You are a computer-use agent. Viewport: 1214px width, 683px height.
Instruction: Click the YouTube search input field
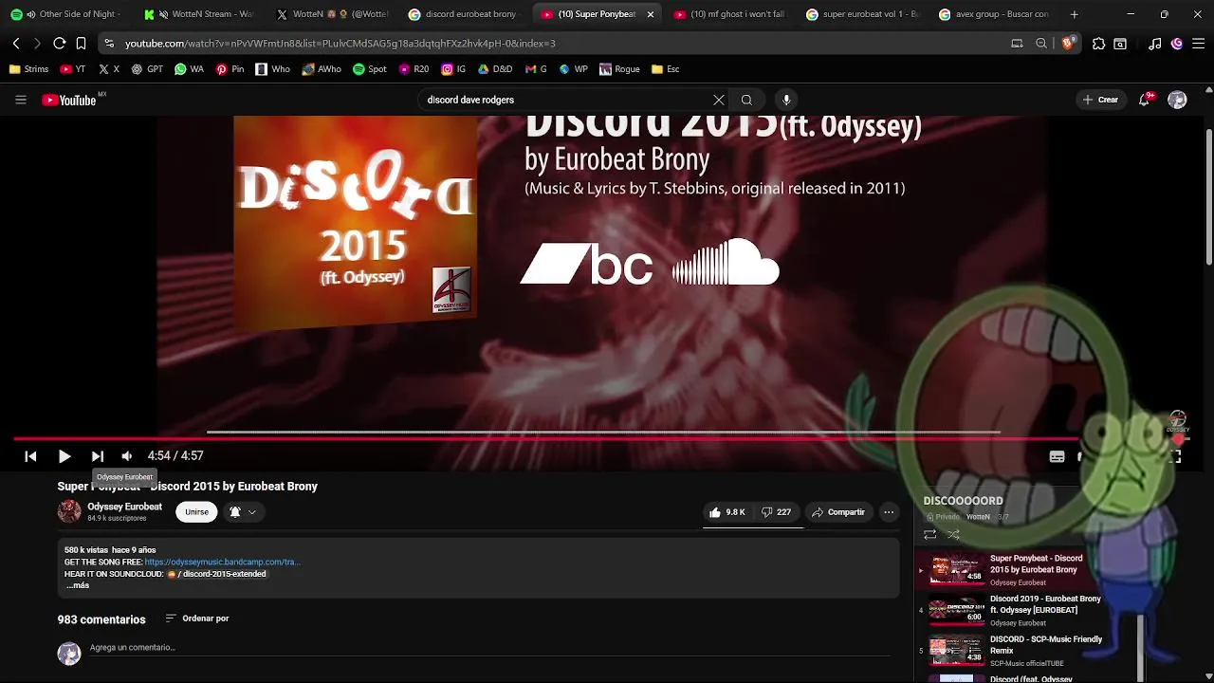(x=565, y=100)
